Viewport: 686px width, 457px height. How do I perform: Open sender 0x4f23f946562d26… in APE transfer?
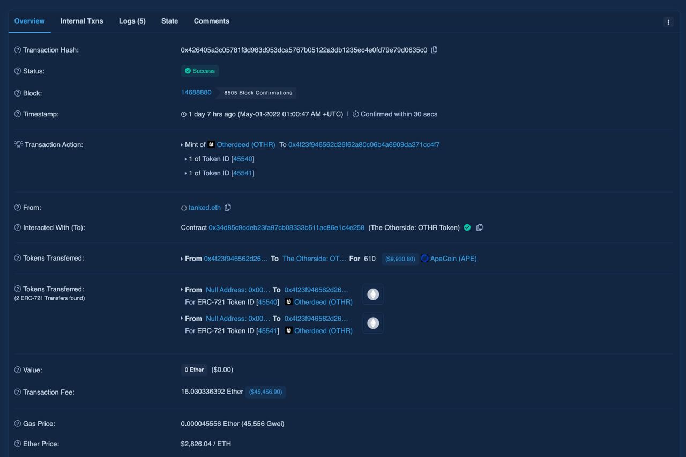(236, 259)
